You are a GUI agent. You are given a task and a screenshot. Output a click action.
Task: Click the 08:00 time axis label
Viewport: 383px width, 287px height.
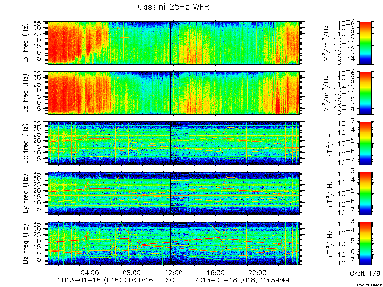132,272
